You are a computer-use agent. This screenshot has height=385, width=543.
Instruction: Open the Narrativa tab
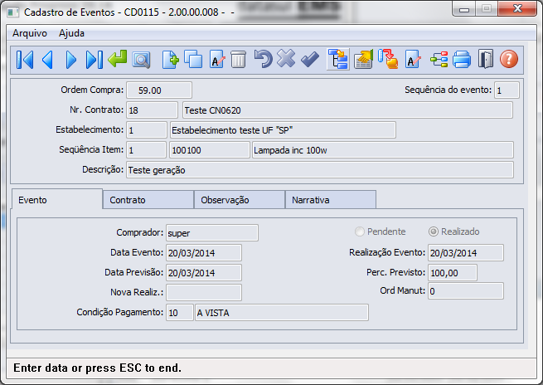pyautogui.click(x=331, y=200)
